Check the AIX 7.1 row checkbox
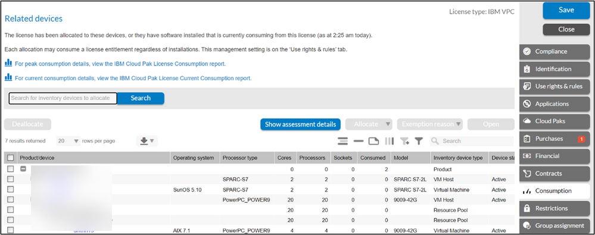 click(x=11, y=230)
